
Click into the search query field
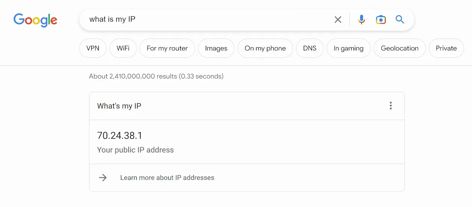[208, 20]
